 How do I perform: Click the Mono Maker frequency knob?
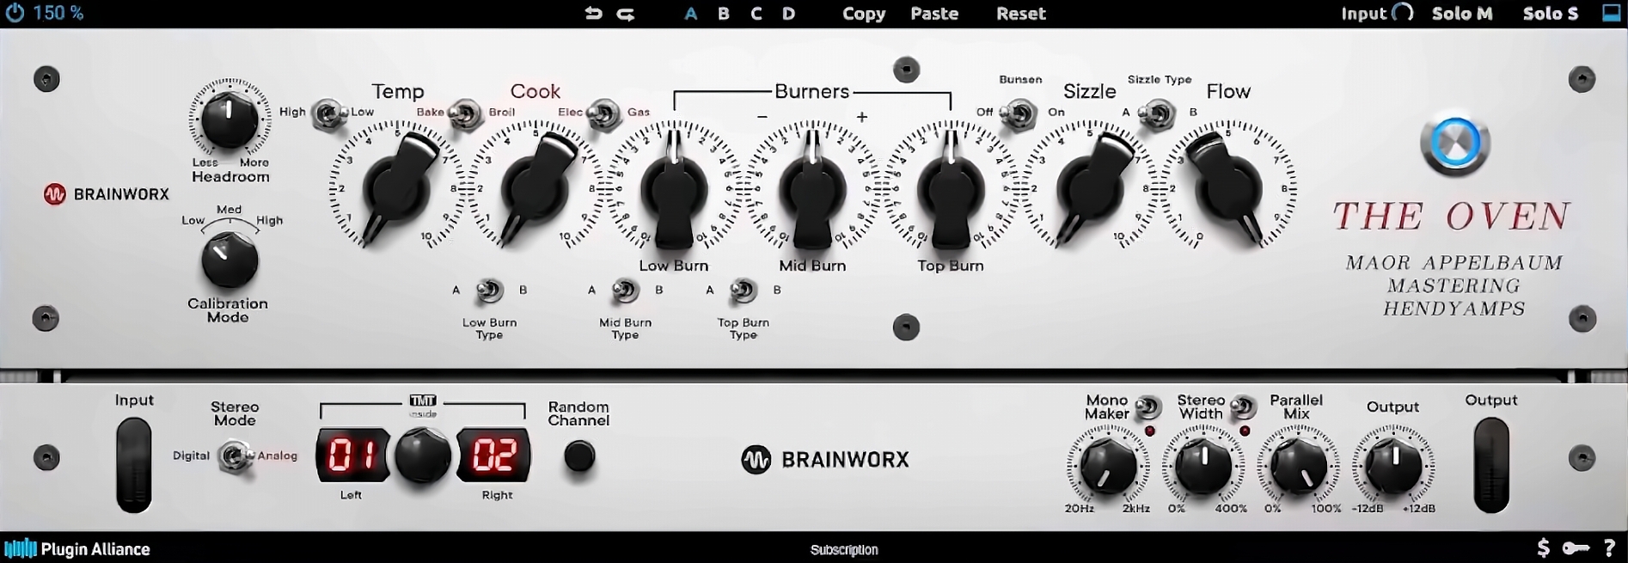1108,465
